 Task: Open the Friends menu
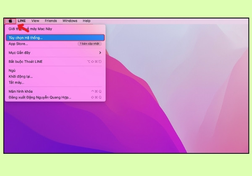[x=51, y=21]
